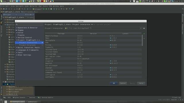Screen dimensions: 184x103
Task: Click the OK button
Action: click(x=114, y=83)
